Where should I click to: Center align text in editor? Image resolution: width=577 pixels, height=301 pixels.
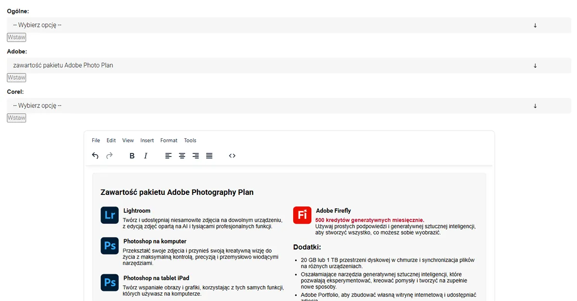pos(182,156)
